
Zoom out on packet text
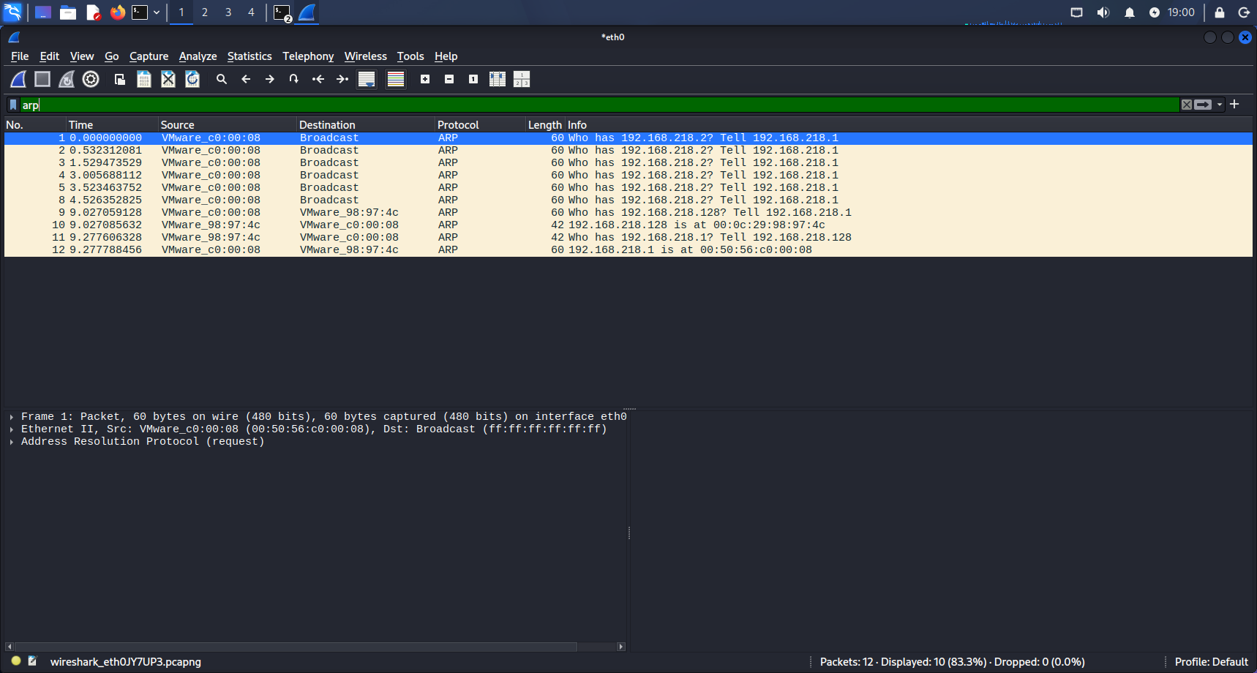[x=449, y=79]
